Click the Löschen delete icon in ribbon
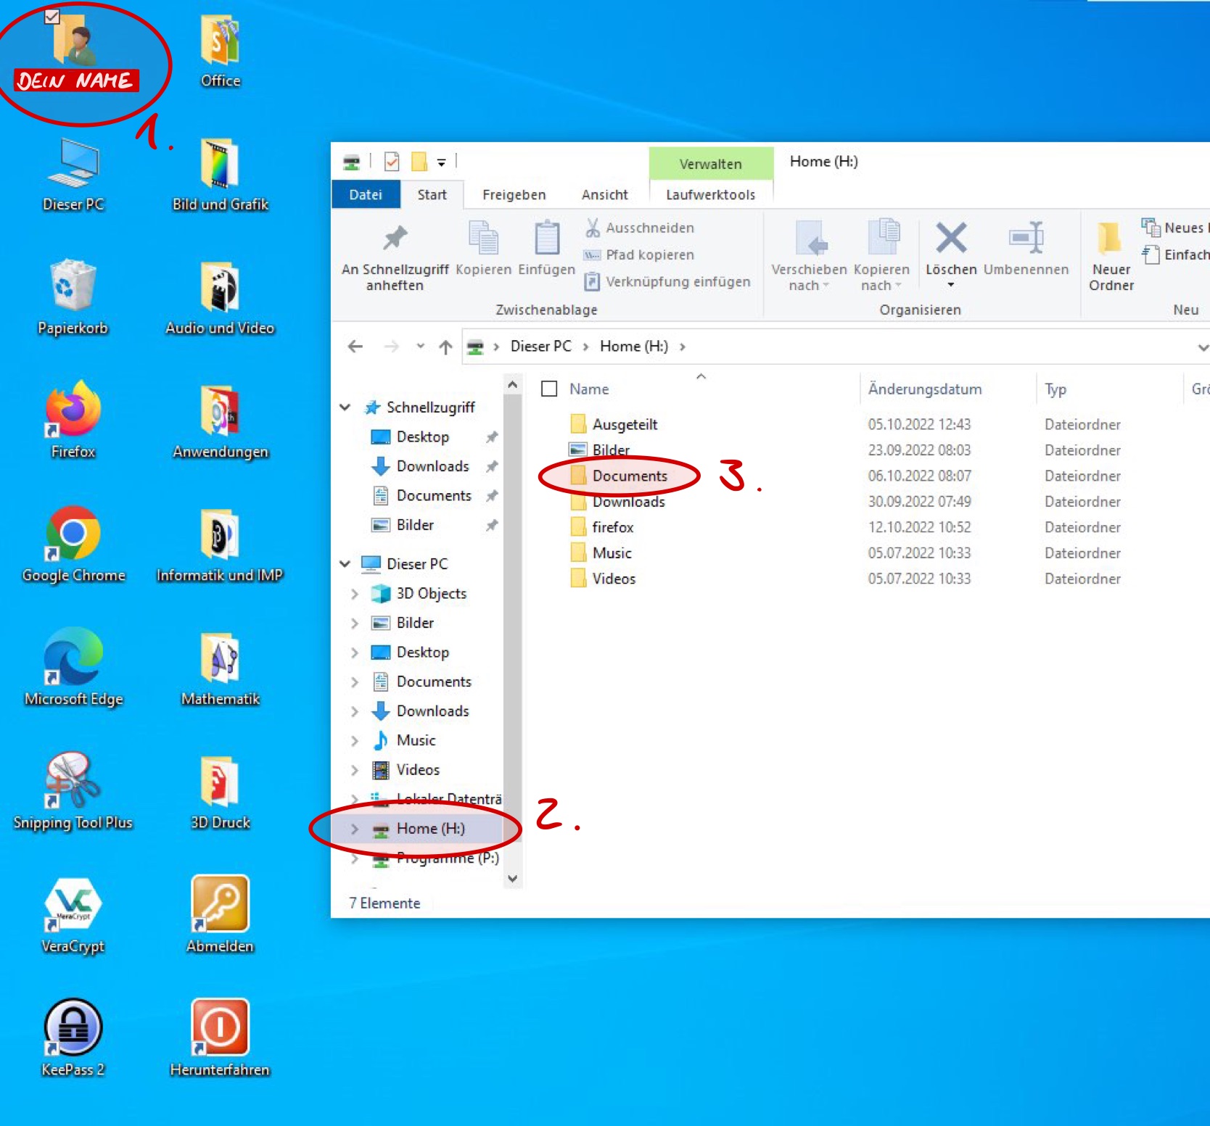 point(950,239)
